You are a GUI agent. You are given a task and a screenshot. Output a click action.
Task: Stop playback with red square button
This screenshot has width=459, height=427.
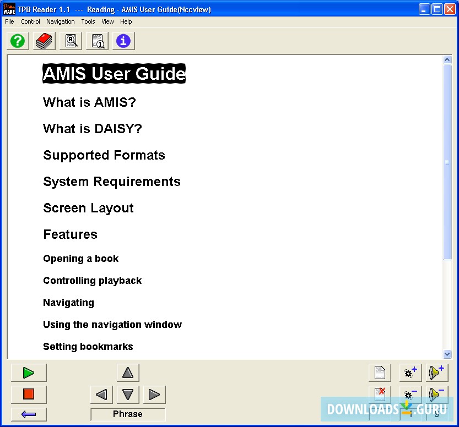coord(29,395)
